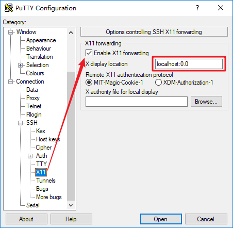The height and width of the screenshot is (228, 233).
Task: Click the Browse... button
Action: 206,102
